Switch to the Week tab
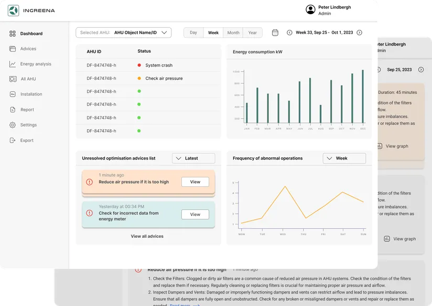Viewport: 432px width, 306px height. [213, 33]
